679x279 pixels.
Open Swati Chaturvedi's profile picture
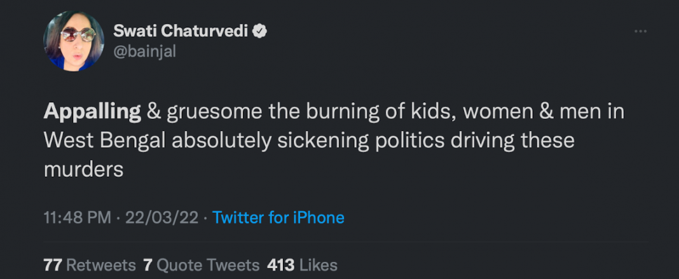74,41
